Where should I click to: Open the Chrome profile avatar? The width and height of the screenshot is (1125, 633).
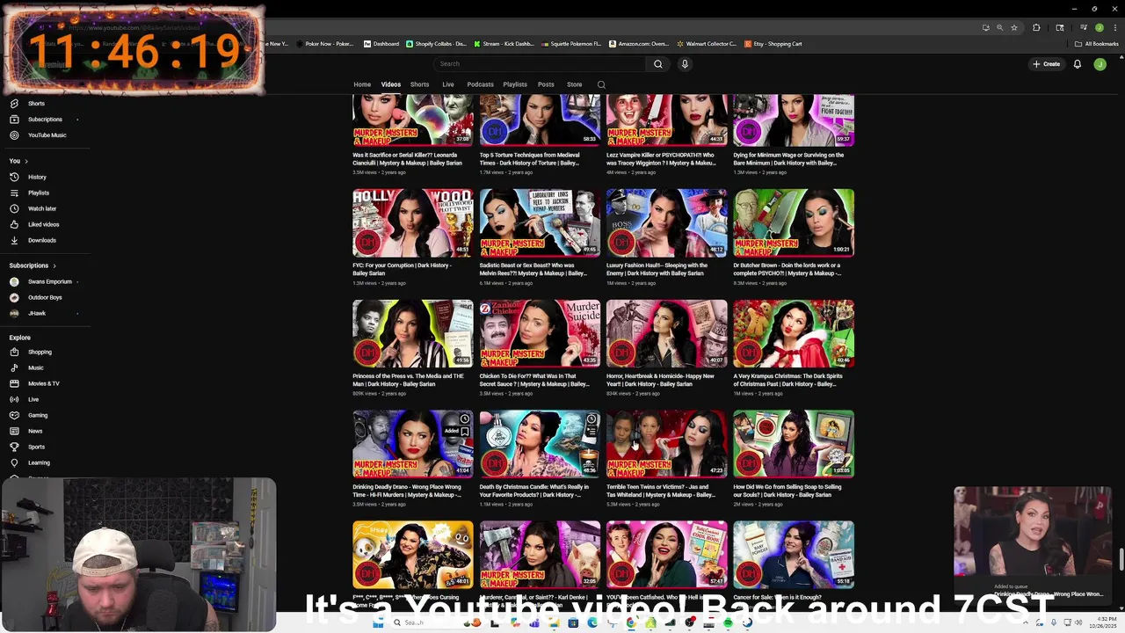[1099, 27]
